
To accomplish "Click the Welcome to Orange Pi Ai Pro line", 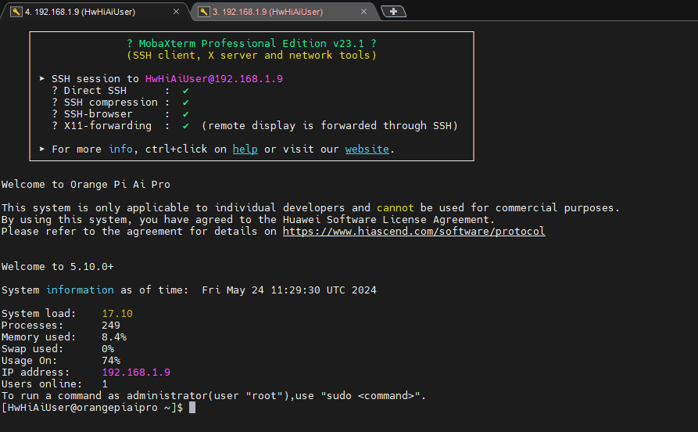I will coord(85,185).
